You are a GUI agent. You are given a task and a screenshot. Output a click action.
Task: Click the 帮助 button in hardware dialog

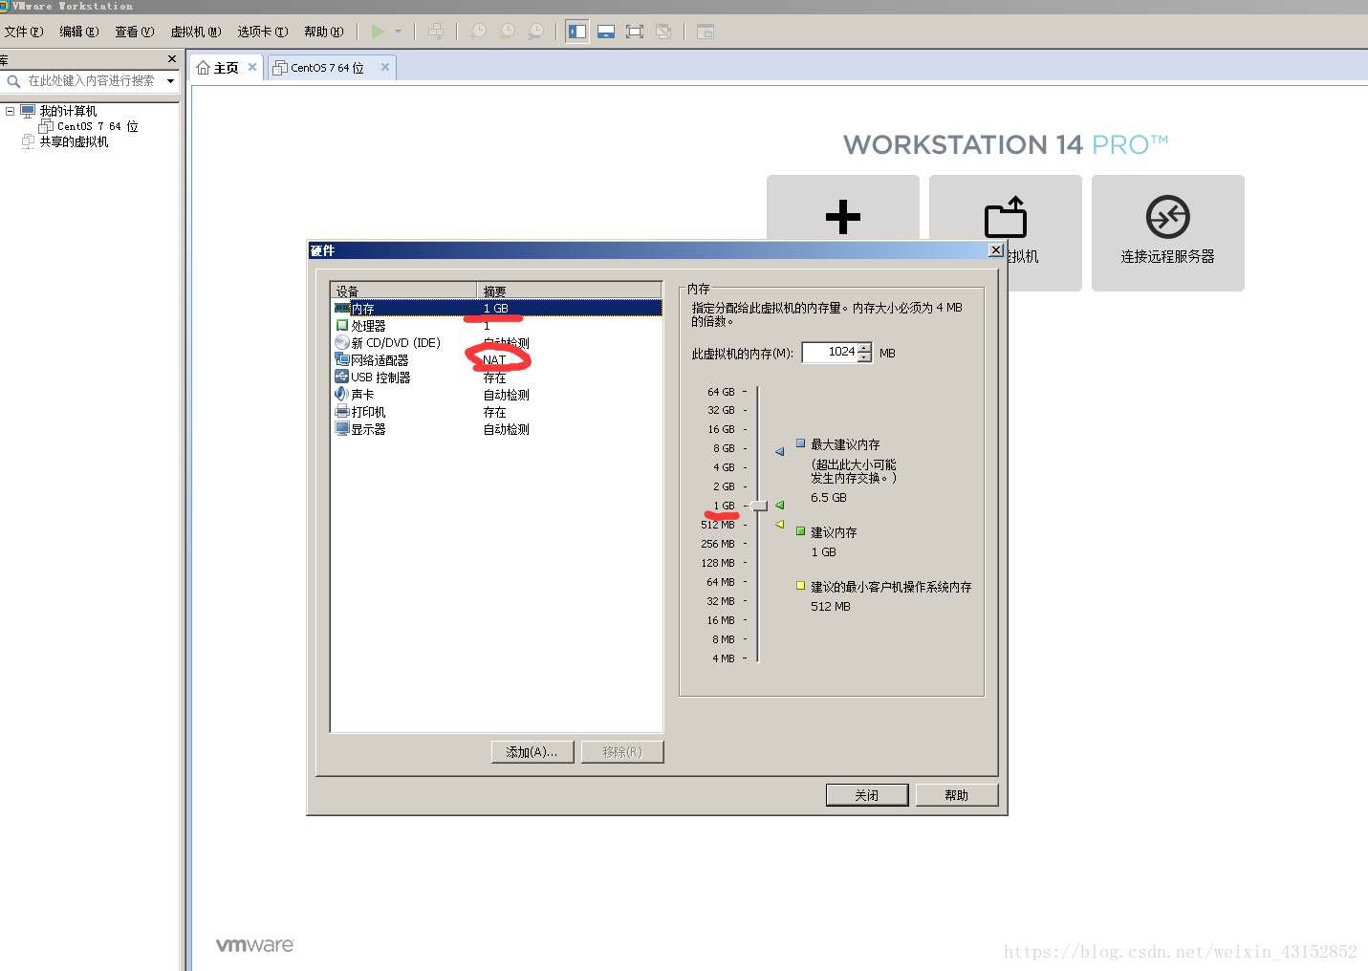tap(957, 795)
